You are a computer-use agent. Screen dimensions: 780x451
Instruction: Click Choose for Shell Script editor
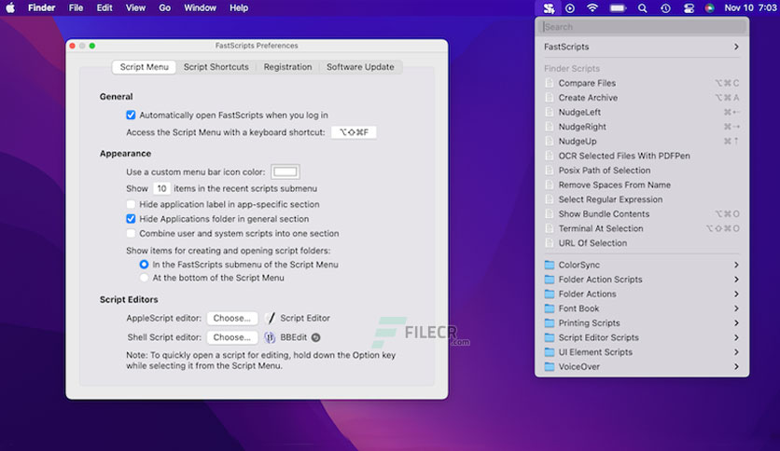(x=232, y=337)
